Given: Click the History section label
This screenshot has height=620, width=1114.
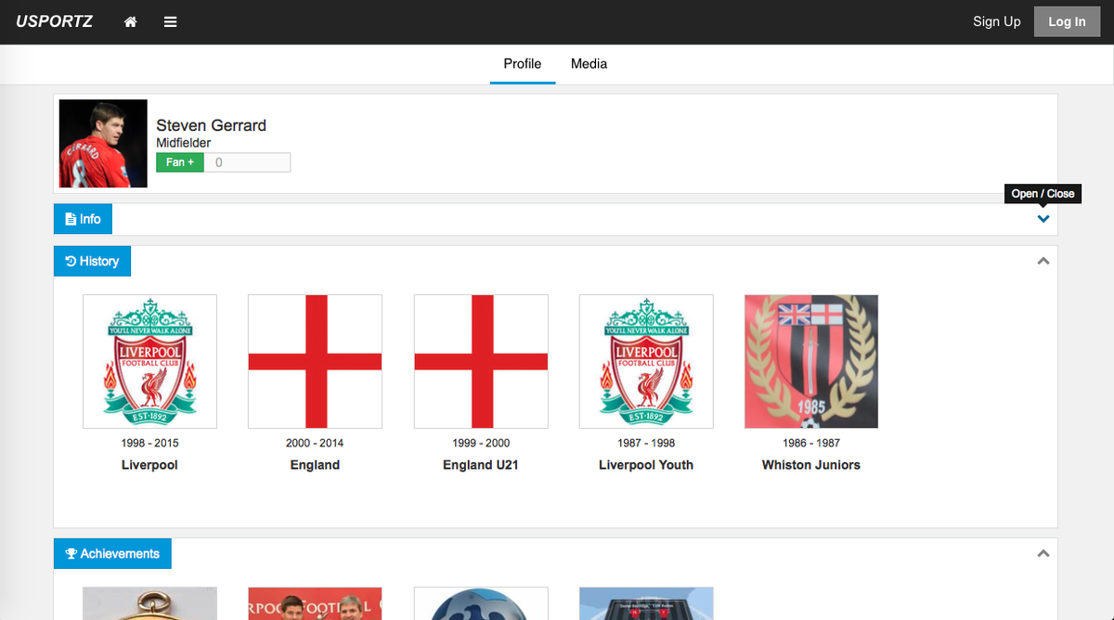Looking at the screenshot, I should pos(92,262).
